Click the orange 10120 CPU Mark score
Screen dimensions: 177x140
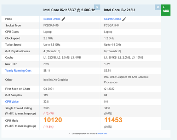coord(53,120)
